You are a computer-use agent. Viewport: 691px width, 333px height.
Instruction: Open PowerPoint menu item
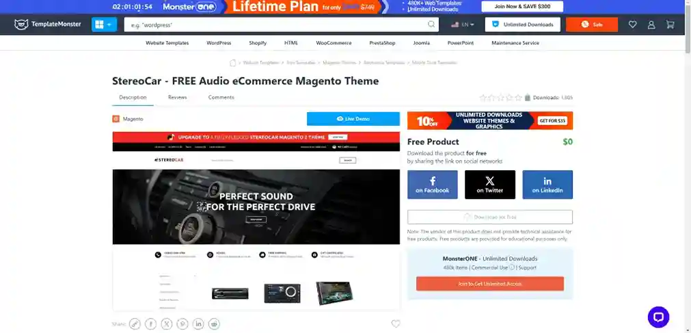(x=461, y=43)
